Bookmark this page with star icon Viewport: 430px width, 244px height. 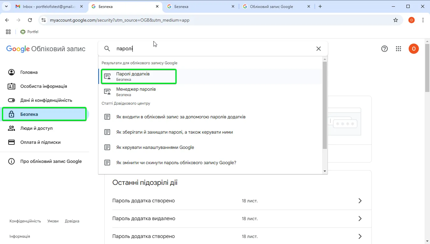[x=396, y=20]
